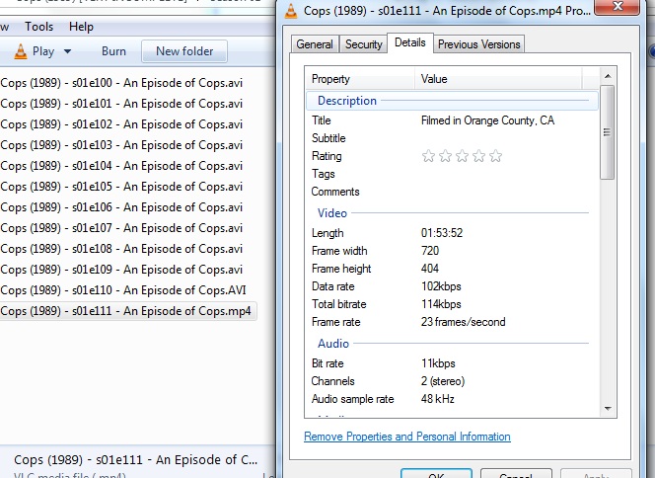
Task: Open the Tools menu in Explorer
Action: [38, 27]
